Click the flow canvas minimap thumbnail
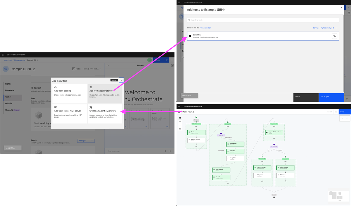The width and height of the screenshot is (351, 206). 338,196
